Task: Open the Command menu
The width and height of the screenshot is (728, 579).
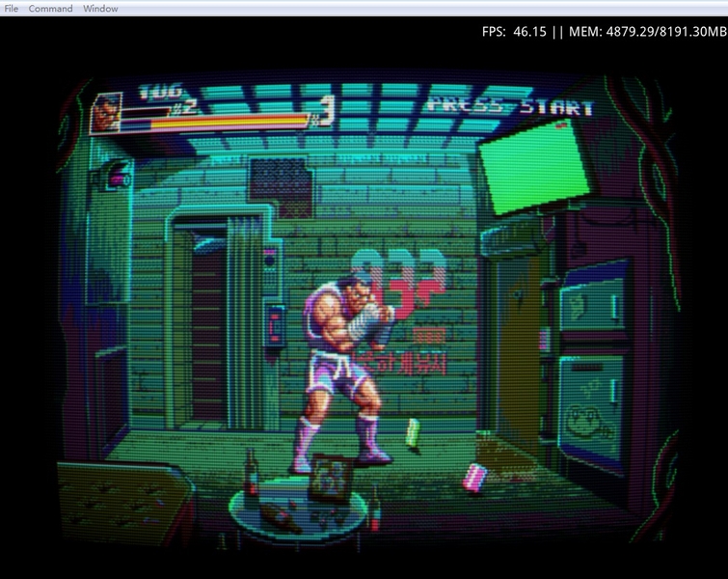Action: tap(50, 9)
